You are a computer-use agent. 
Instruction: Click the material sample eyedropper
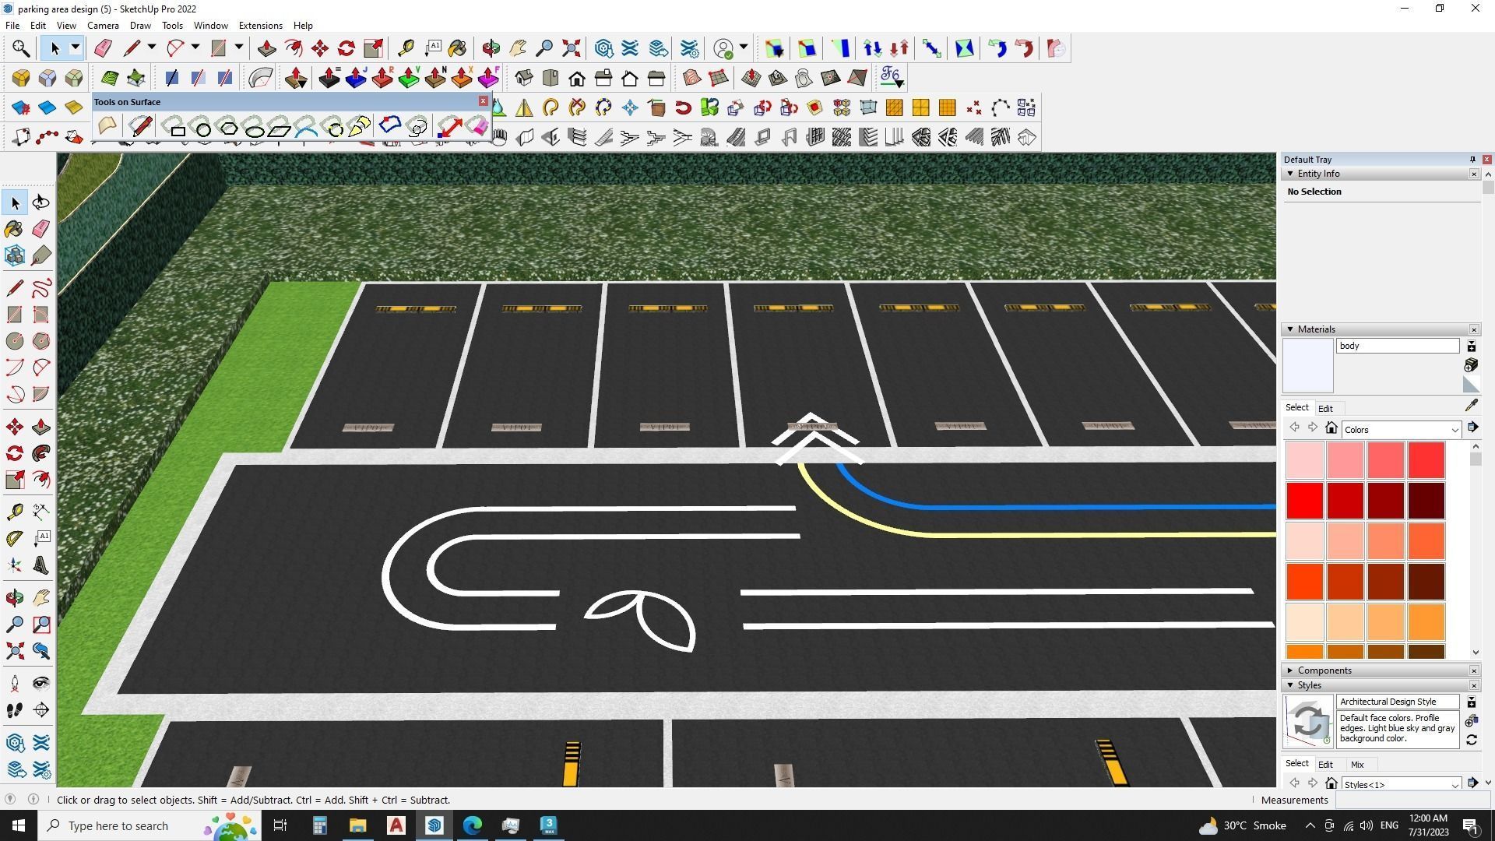pyautogui.click(x=1471, y=406)
